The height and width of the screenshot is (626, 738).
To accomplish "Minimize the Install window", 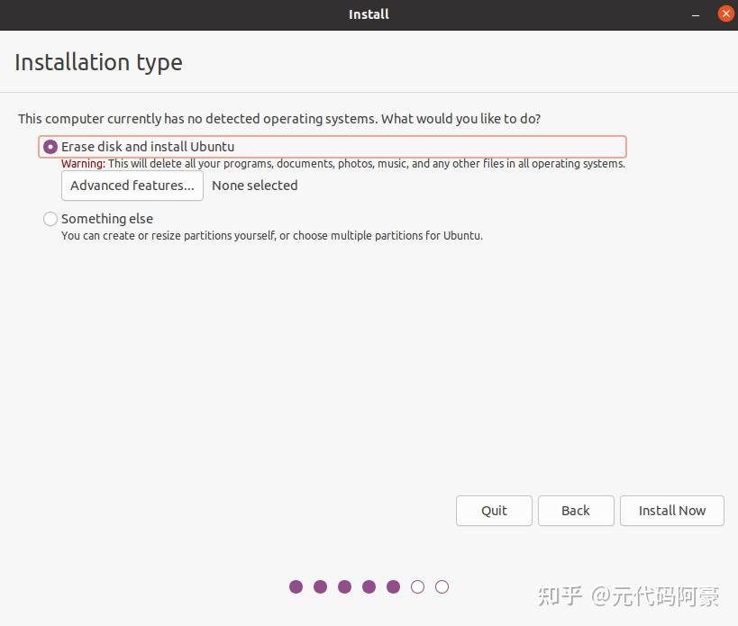I will 695,14.
